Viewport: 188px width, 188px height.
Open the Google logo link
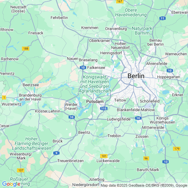coord(11,184)
